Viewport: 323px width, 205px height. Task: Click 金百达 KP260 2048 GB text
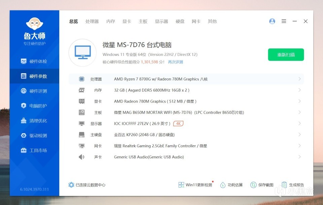144,135
